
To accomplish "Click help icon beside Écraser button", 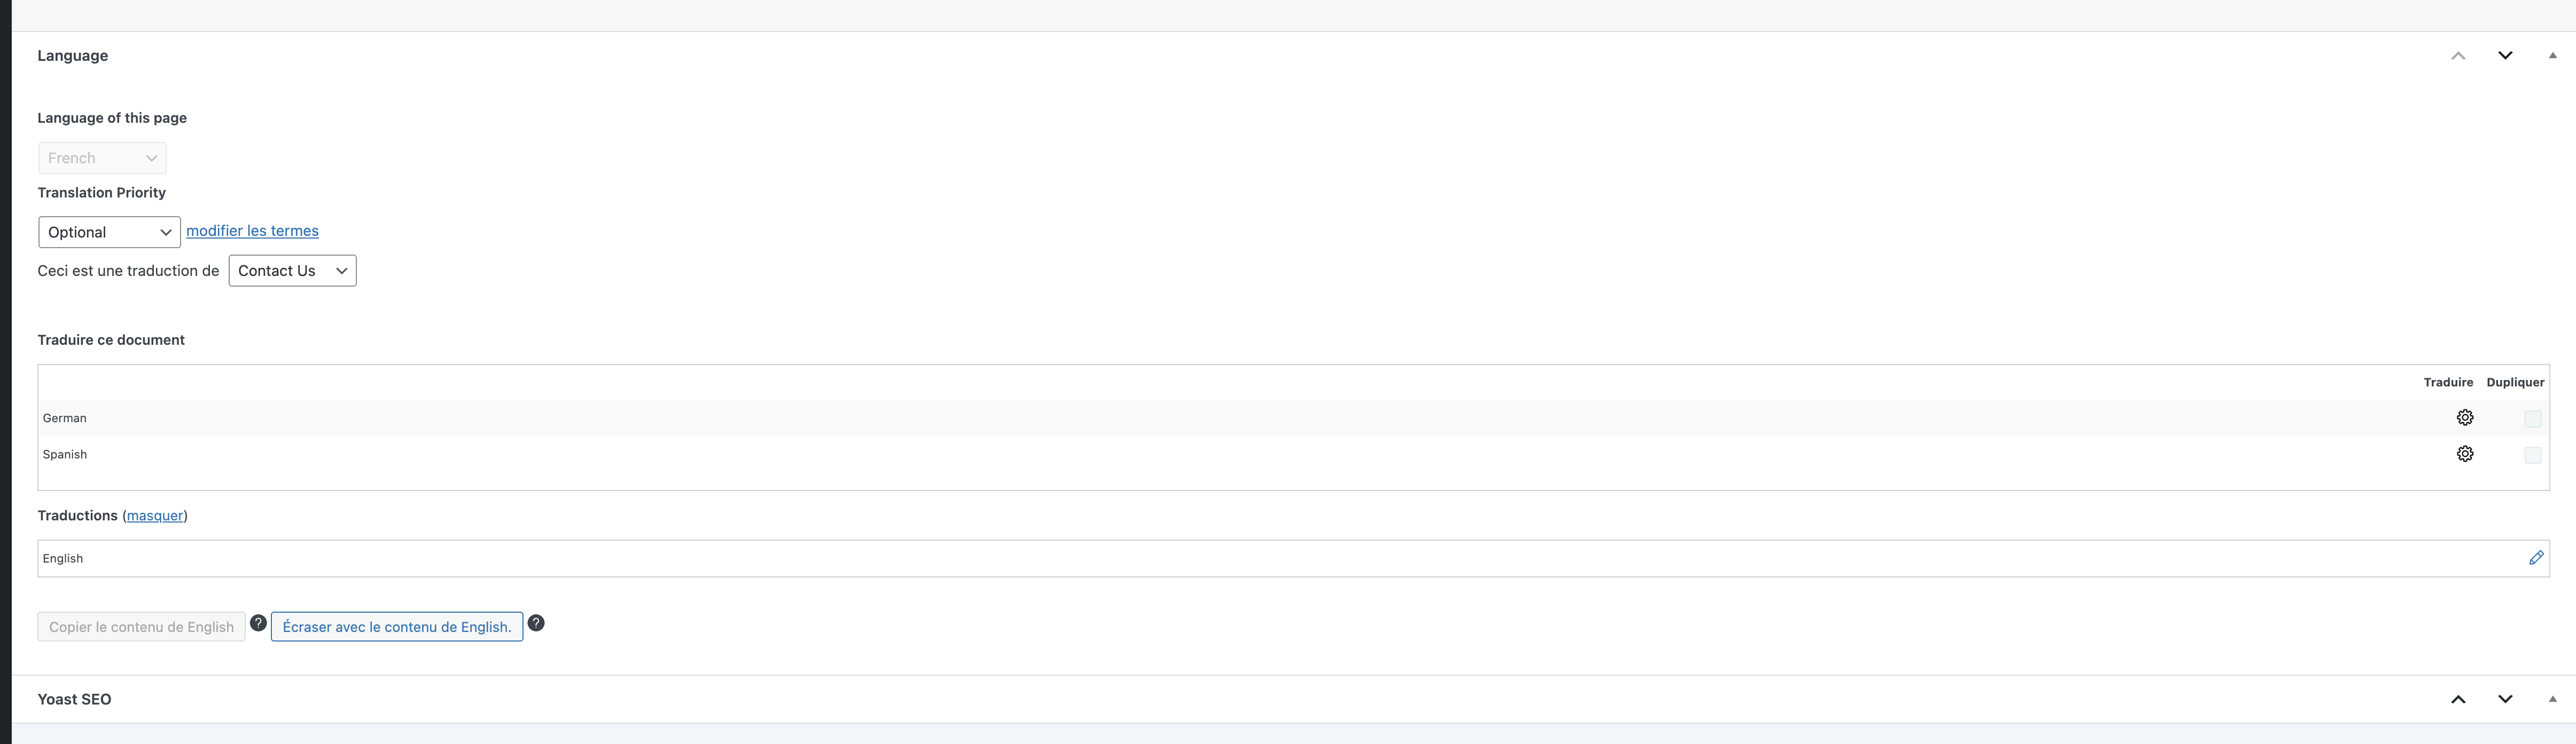I will (x=536, y=623).
